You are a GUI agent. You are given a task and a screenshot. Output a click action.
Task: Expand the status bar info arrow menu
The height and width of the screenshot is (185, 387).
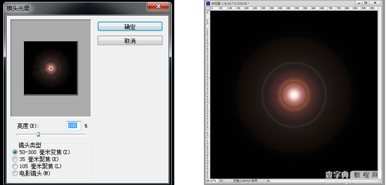[x=269, y=181]
